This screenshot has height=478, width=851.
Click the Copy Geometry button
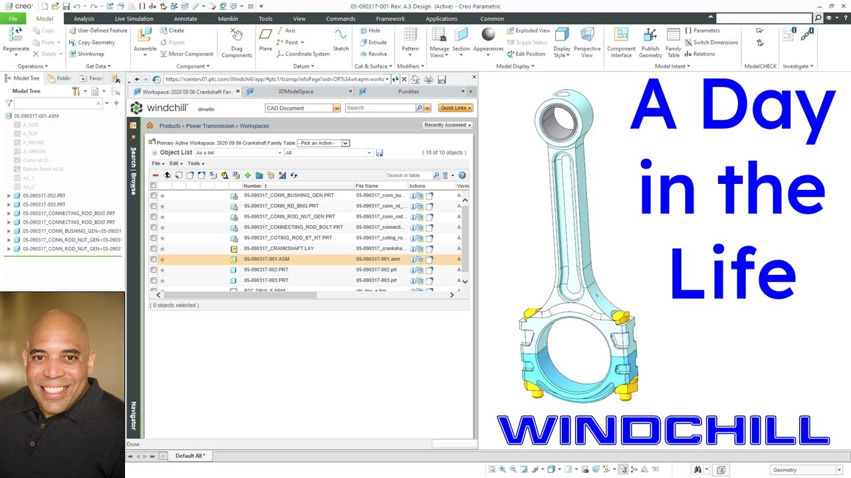(x=92, y=42)
